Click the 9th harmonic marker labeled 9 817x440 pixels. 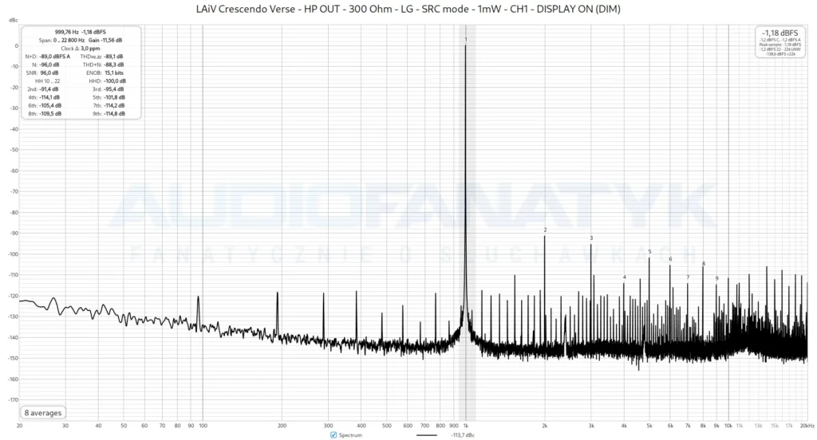[716, 278]
